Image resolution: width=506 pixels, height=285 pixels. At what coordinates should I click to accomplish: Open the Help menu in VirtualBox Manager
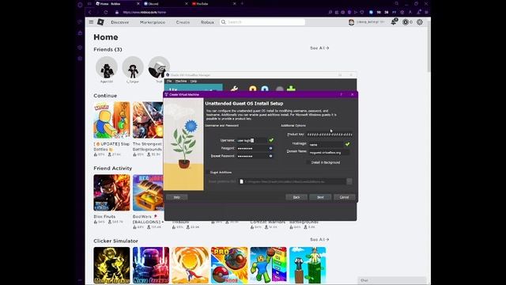[193, 81]
